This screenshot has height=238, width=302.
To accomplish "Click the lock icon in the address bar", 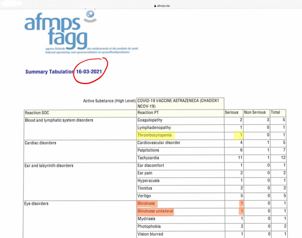I will click(155, 5).
